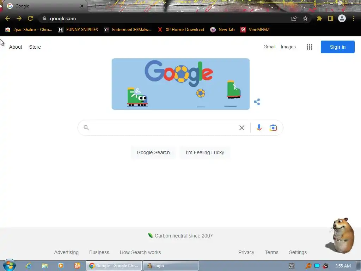Reload the page with the refresh icon
Screen dimensions: 361x271
point(30,18)
